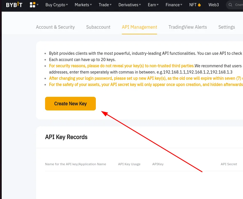This screenshot has width=243, height=199.
Task: Open the Subaccount tab
Action: tap(98, 27)
